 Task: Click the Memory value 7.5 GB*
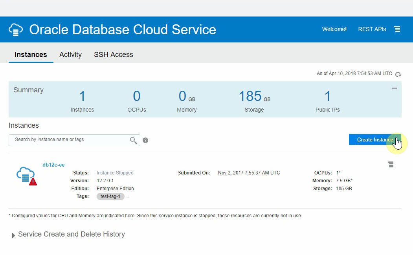pyautogui.click(x=344, y=181)
